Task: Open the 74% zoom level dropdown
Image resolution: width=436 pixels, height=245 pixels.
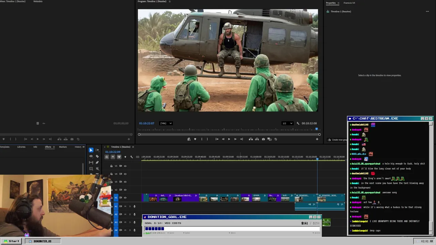Action: [x=166, y=123]
